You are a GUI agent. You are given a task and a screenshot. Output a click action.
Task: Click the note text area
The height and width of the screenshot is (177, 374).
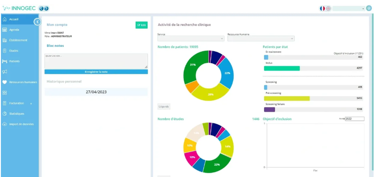pos(96,61)
